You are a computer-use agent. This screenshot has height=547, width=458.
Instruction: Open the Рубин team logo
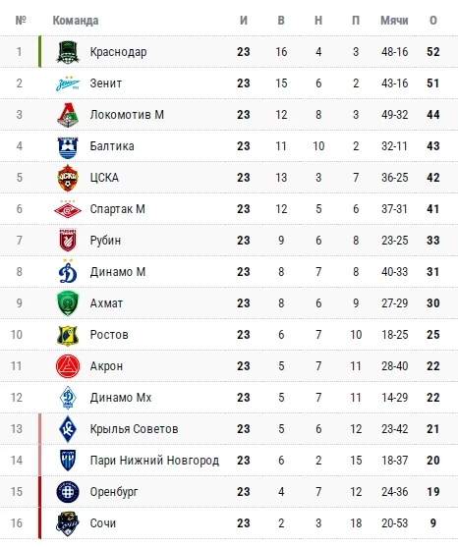pyautogui.click(x=68, y=241)
